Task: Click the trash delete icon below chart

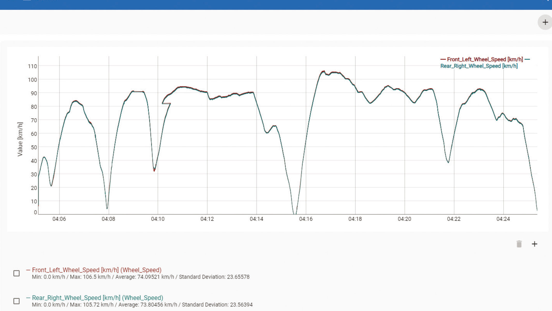Action: (519, 244)
